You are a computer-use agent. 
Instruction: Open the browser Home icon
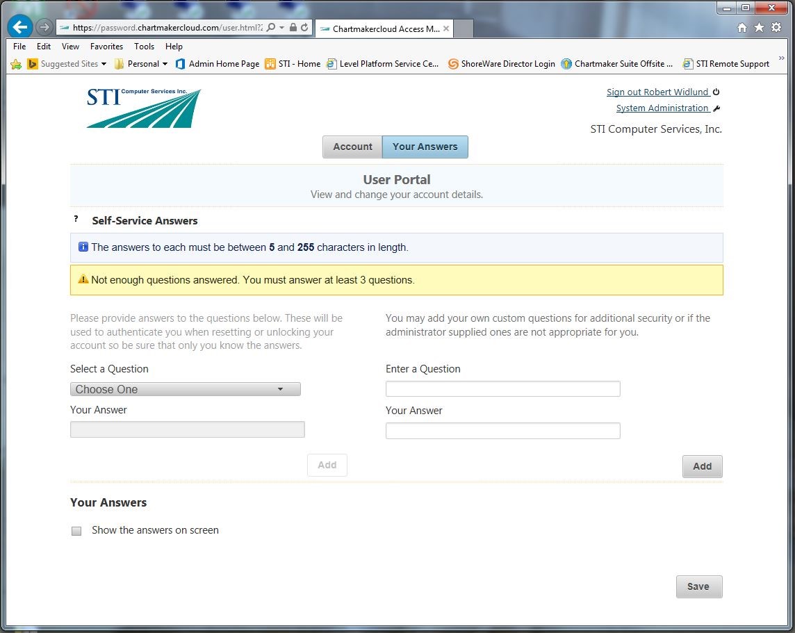742,28
